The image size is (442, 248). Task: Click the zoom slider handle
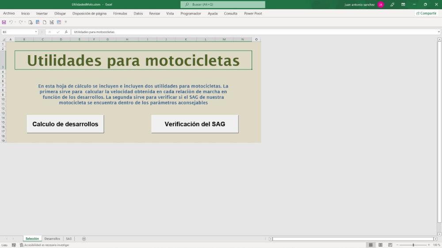pyautogui.click(x=413, y=245)
